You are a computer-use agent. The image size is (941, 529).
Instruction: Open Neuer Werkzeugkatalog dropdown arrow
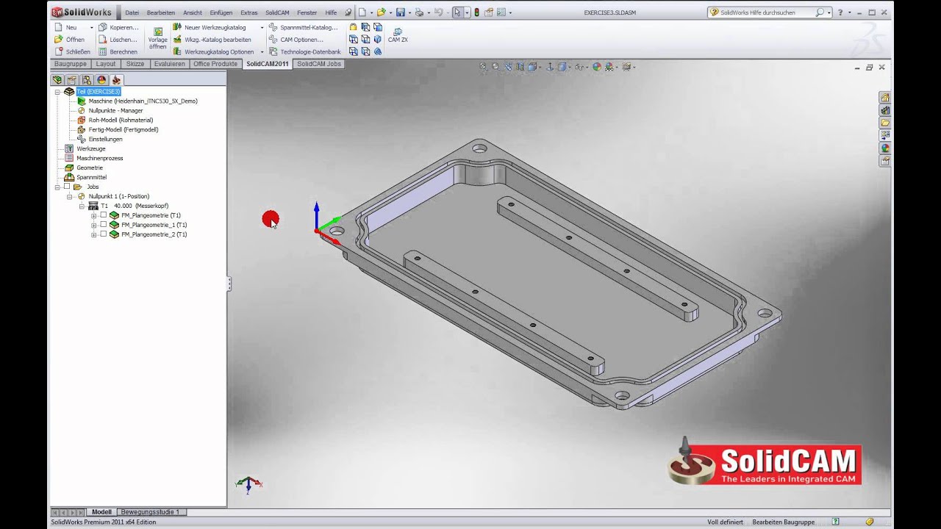262,28
